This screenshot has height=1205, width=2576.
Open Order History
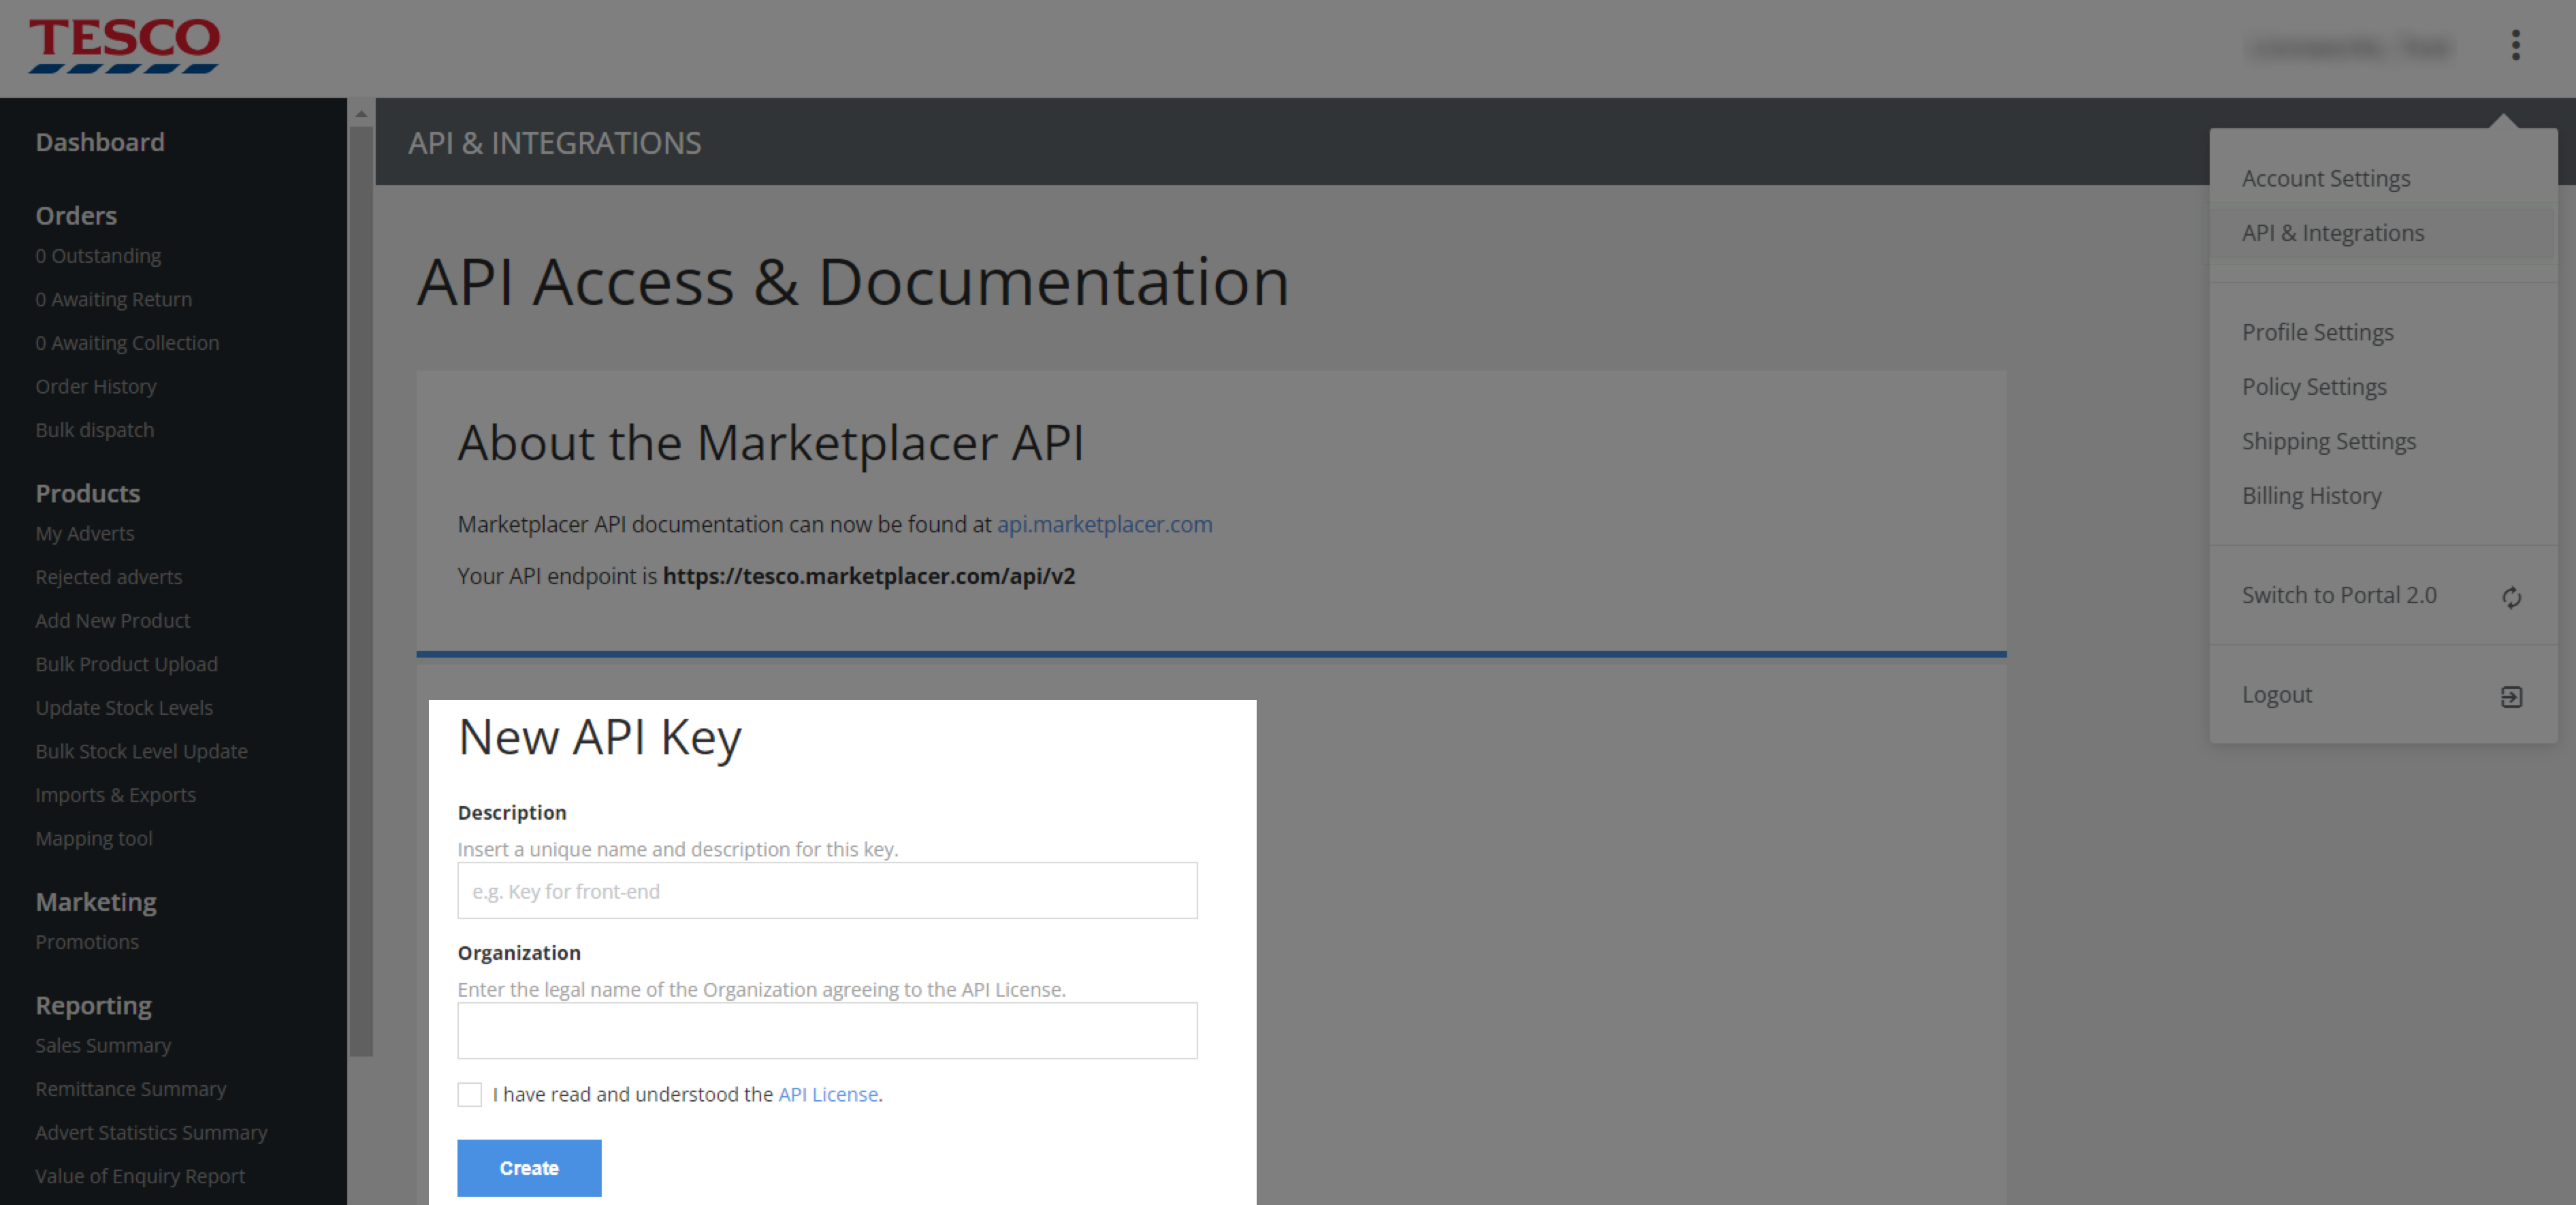pyautogui.click(x=96, y=386)
